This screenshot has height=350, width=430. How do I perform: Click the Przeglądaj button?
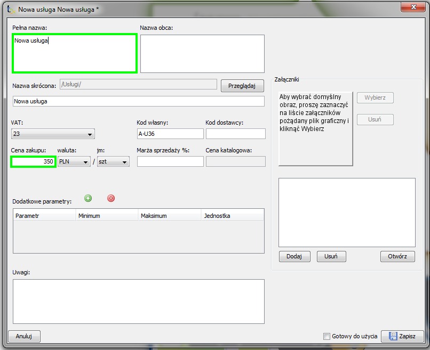pos(242,86)
